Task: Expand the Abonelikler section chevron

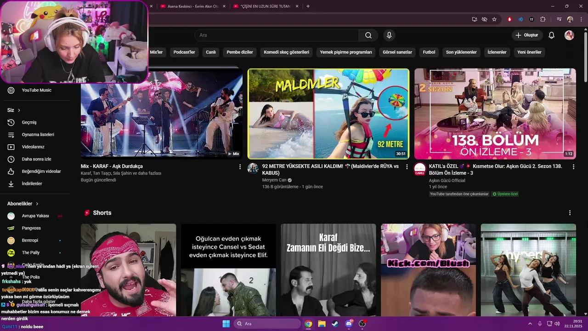Action: click(37, 204)
